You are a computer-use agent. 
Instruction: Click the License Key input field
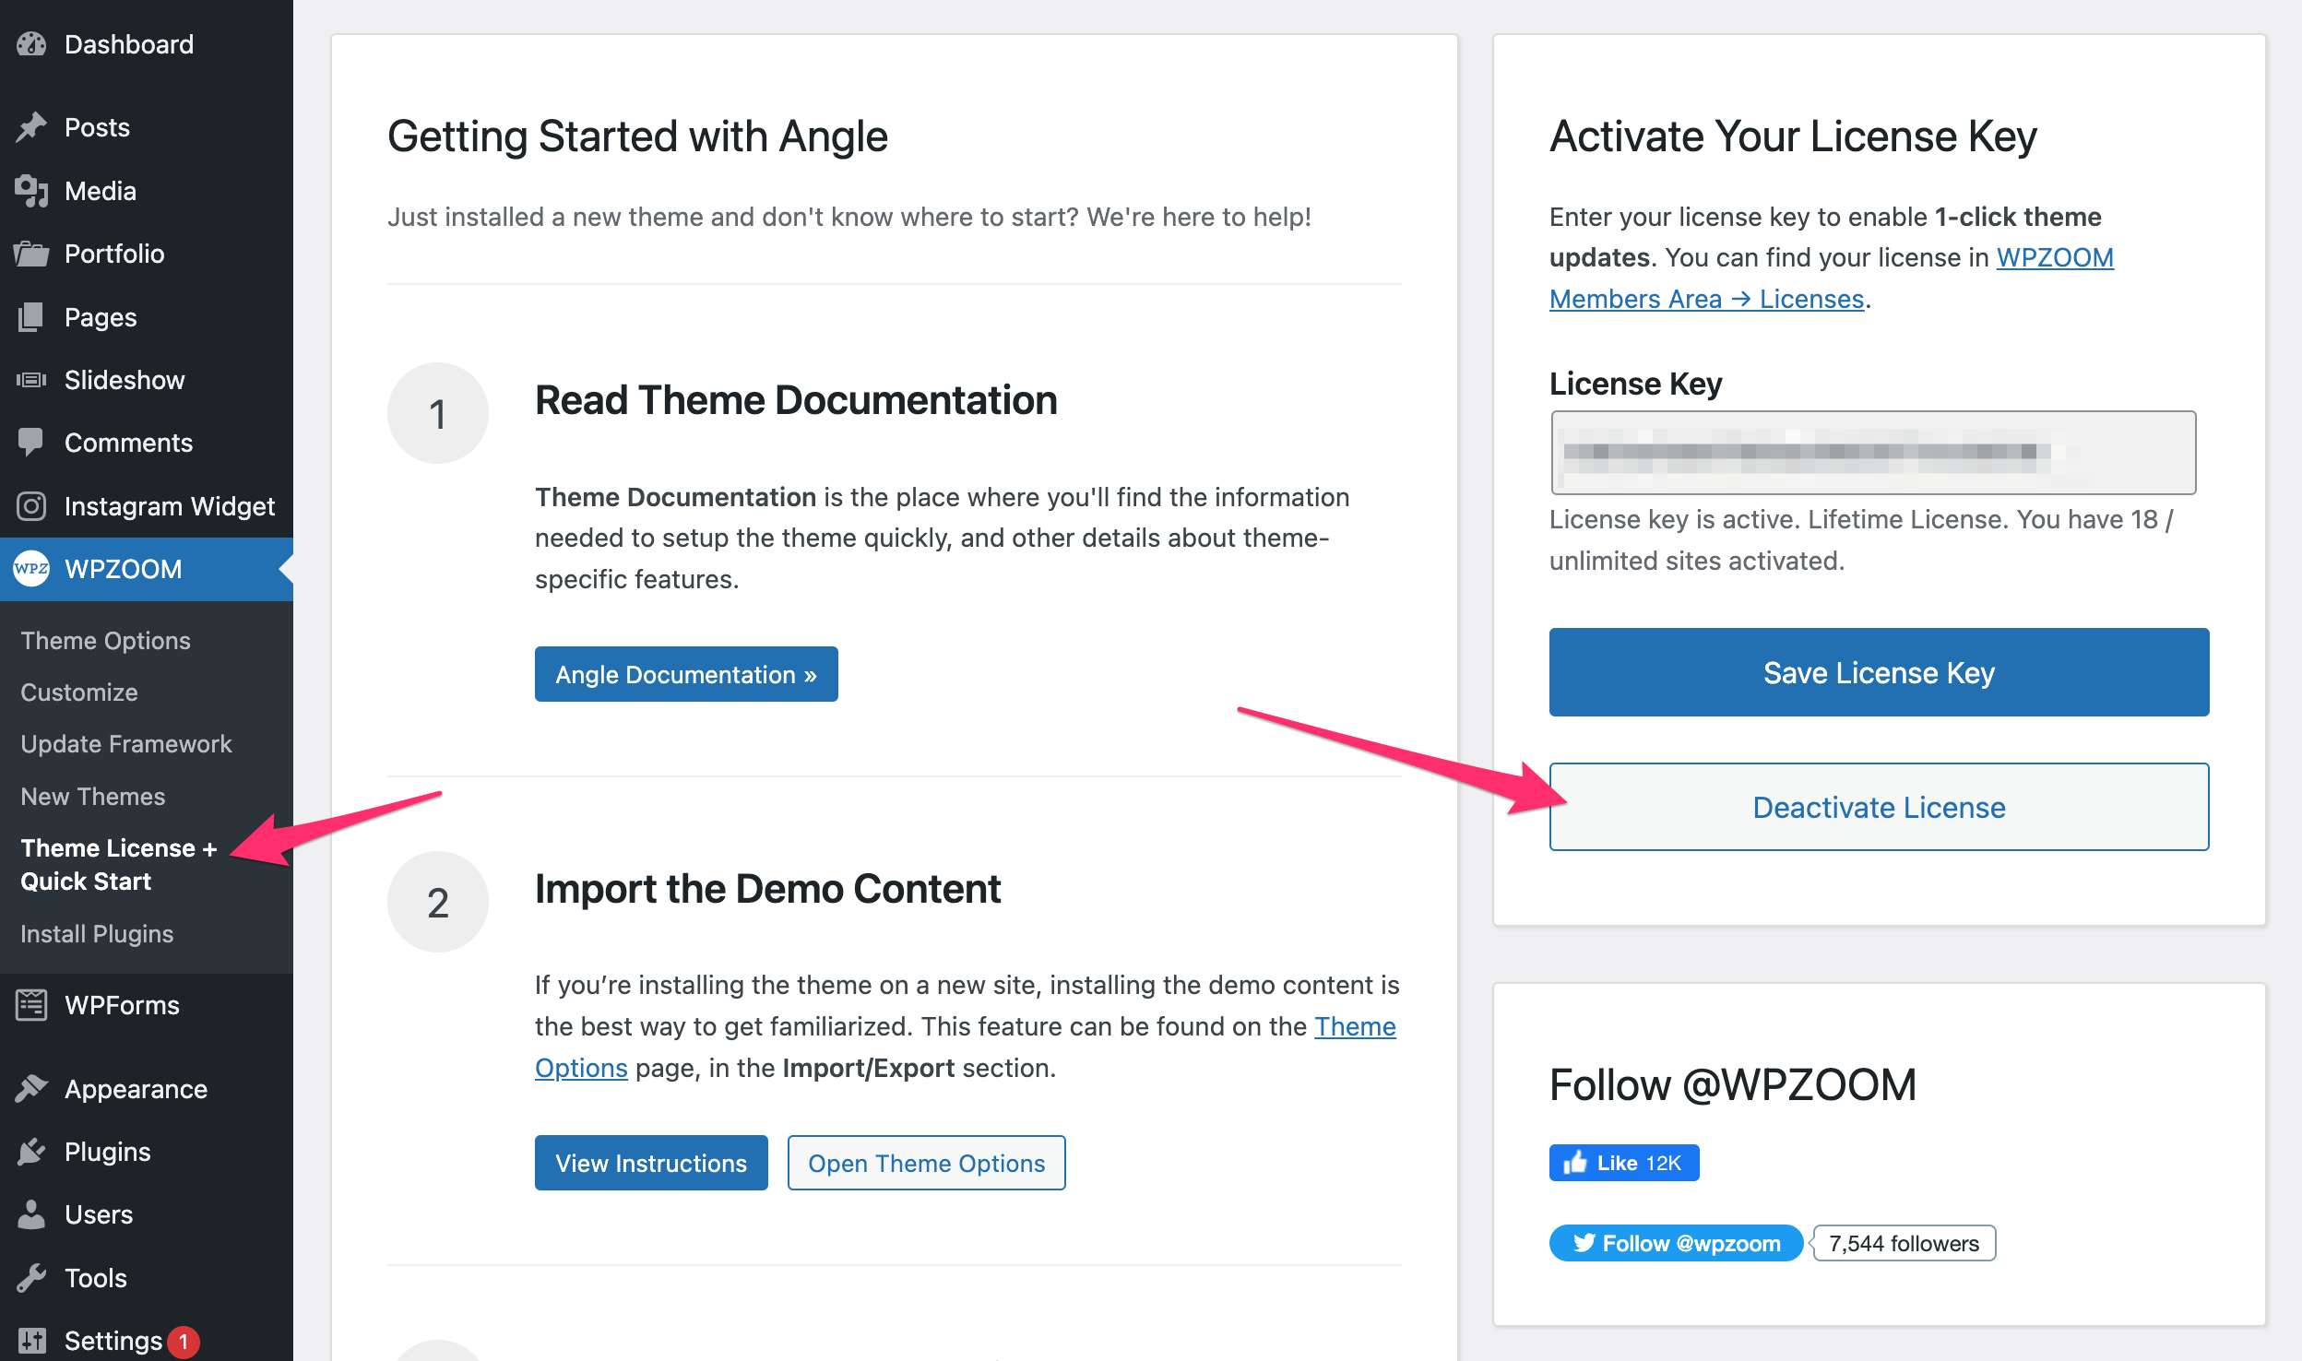tap(1873, 453)
